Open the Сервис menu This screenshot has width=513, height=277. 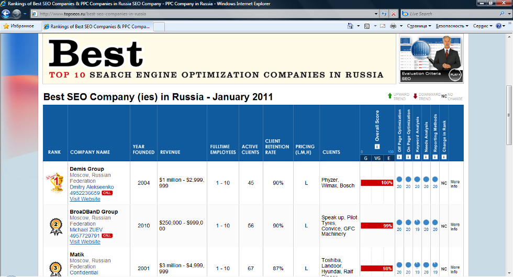[482, 26]
